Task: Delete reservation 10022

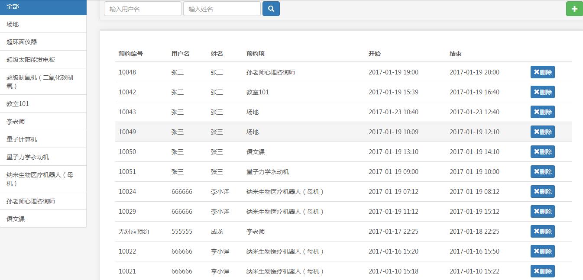Action: pos(542,251)
